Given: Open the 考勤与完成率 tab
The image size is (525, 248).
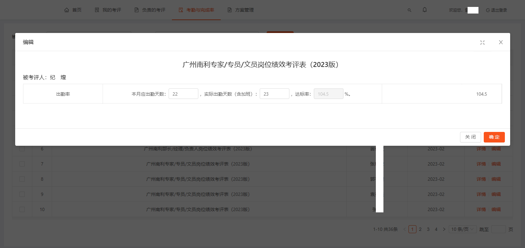Looking at the screenshot, I should click(196, 10).
